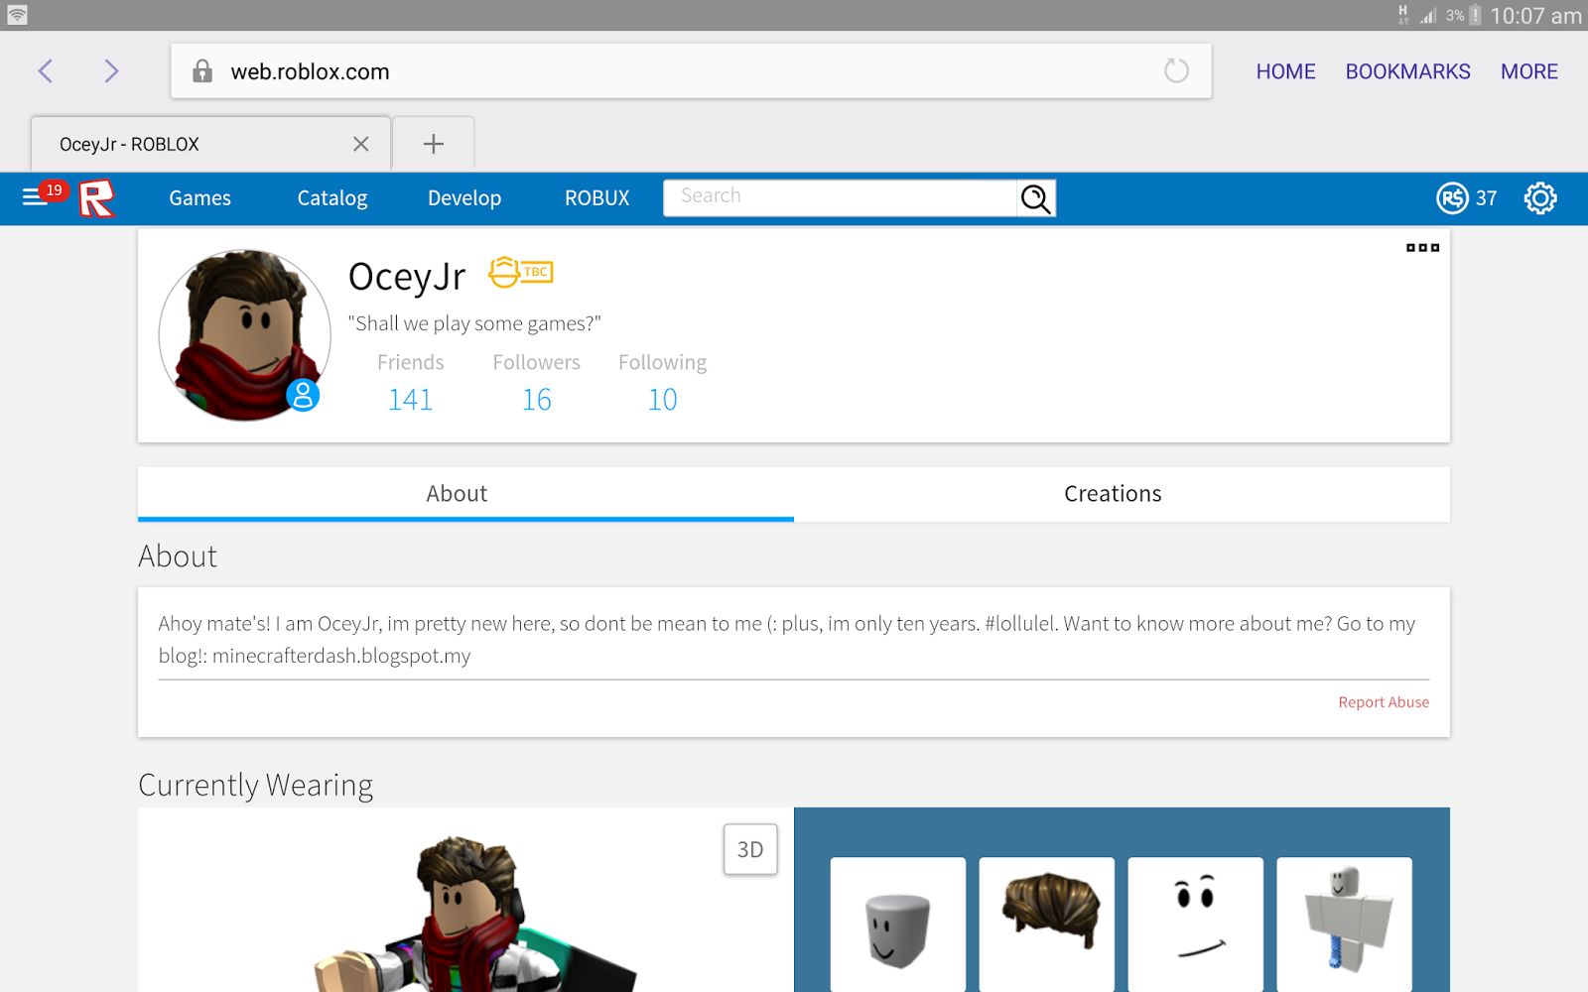Toggle the 3D avatar view button
This screenshot has width=1588, height=992.
tap(750, 849)
